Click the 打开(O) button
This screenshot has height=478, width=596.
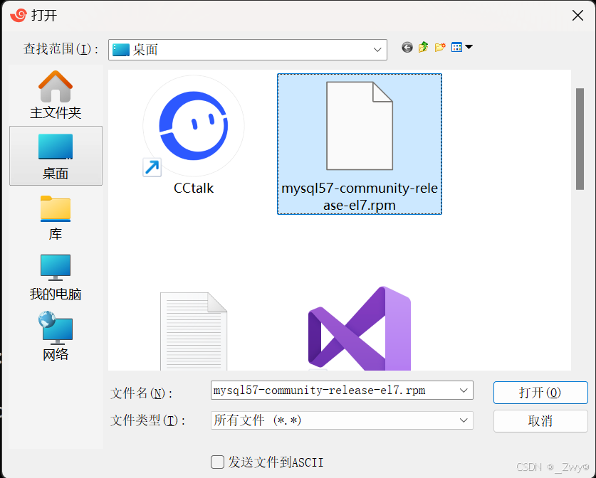pos(540,393)
